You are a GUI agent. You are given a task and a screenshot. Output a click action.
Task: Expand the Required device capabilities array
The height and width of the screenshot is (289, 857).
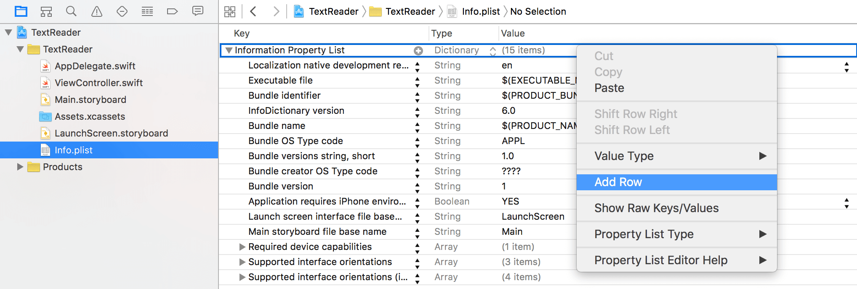[242, 247]
